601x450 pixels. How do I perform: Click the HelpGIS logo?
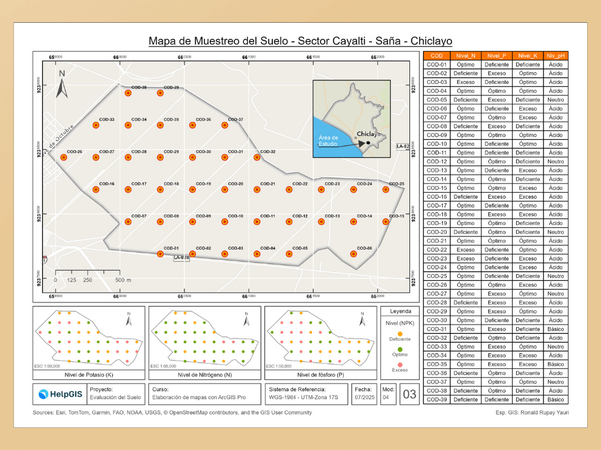coord(61,394)
